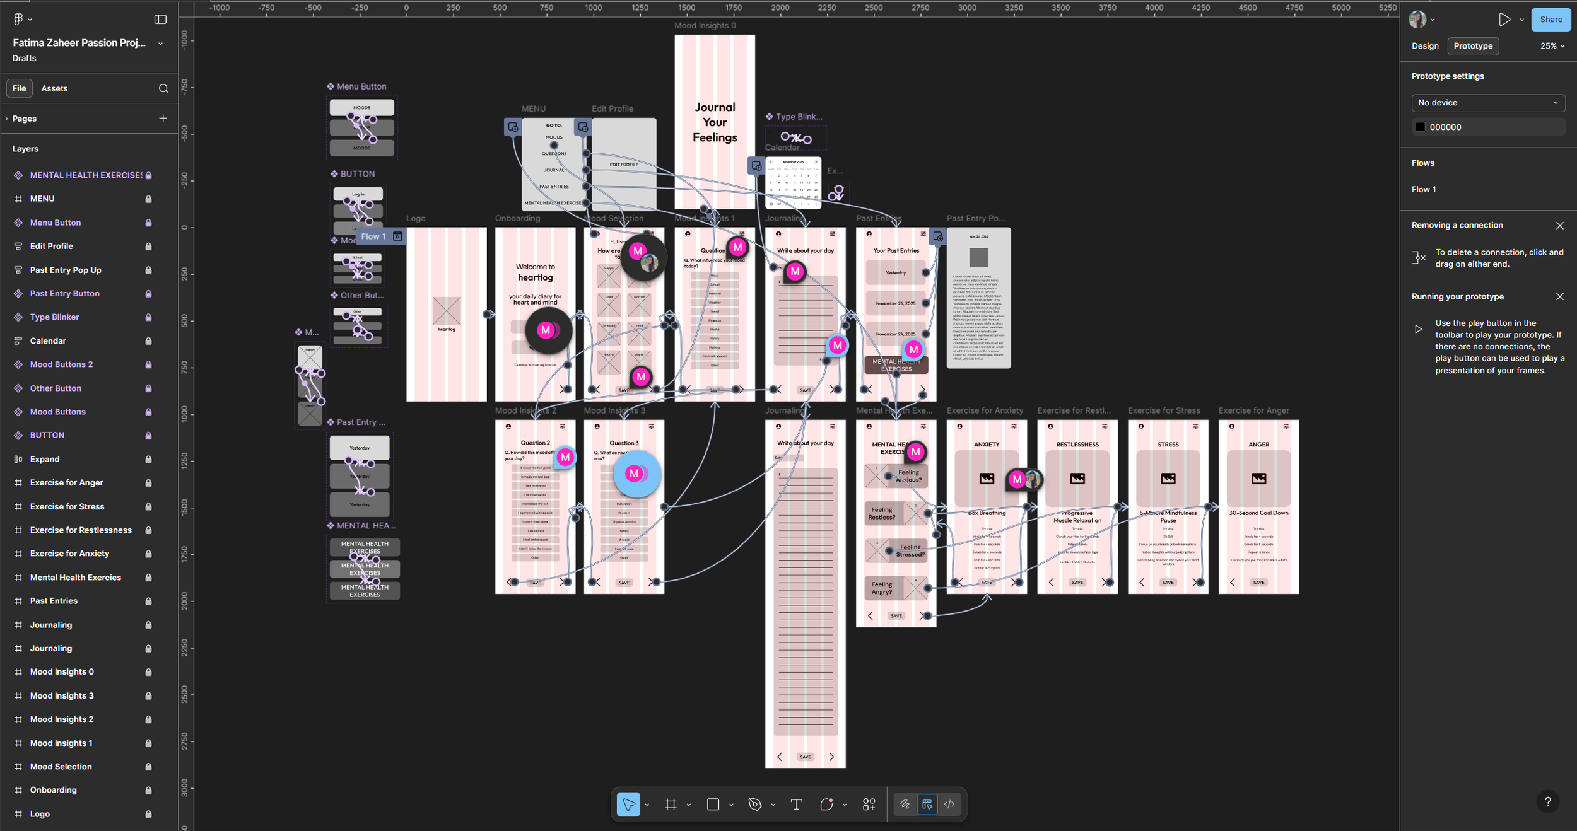
Task: Toggle lock on Calendar layer
Action: click(x=148, y=341)
